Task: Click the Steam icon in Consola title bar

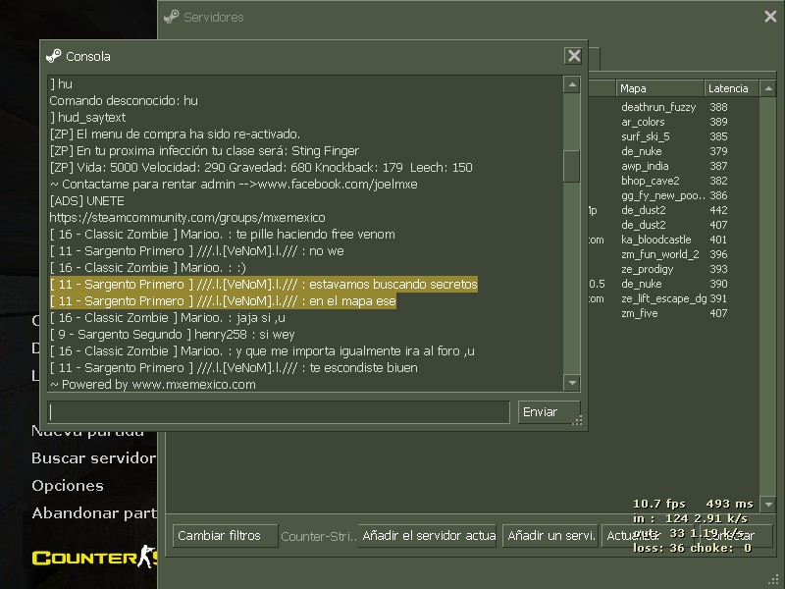Action: (54, 56)
